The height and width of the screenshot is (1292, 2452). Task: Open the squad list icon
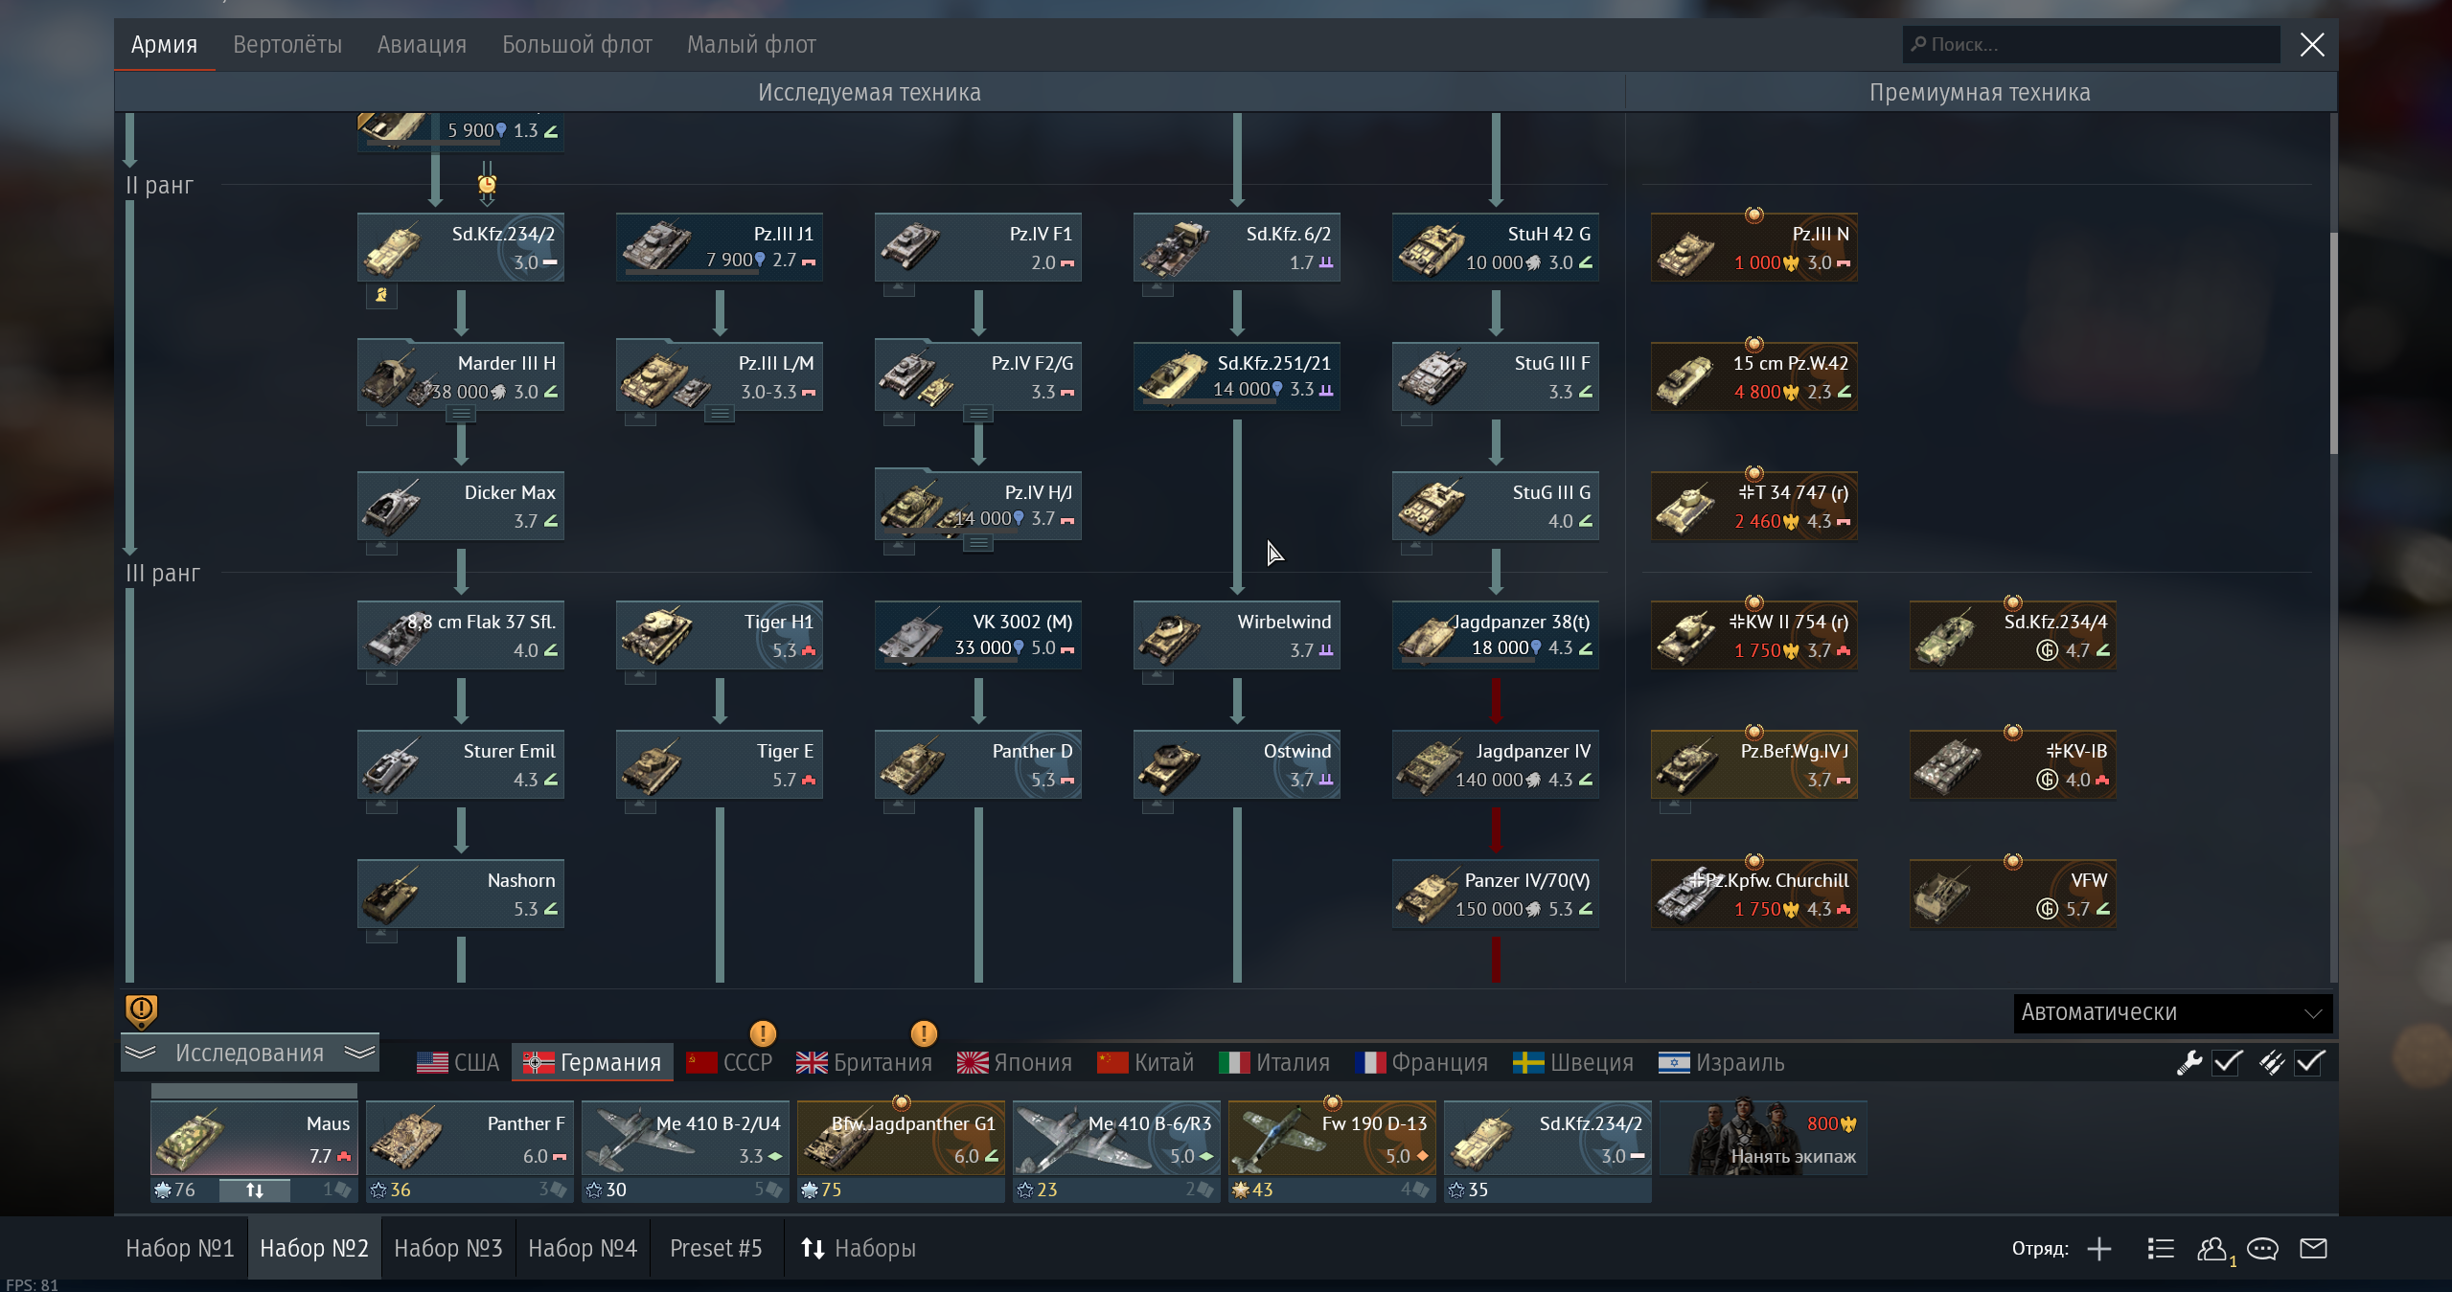tap(2161, 1249)
